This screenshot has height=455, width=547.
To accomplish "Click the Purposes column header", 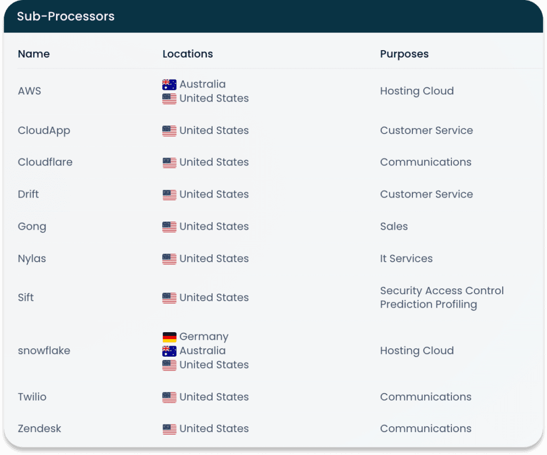I will point(404,54).
